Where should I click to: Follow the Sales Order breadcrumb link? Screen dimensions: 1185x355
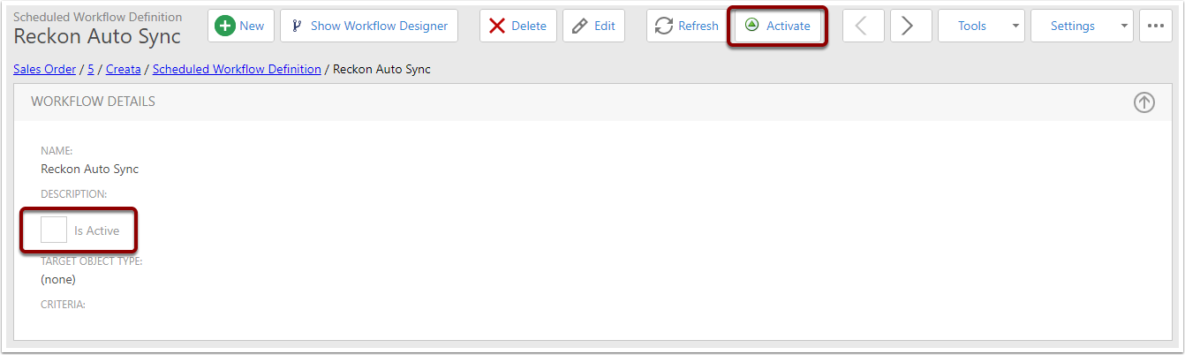click(x=44, y=69)
